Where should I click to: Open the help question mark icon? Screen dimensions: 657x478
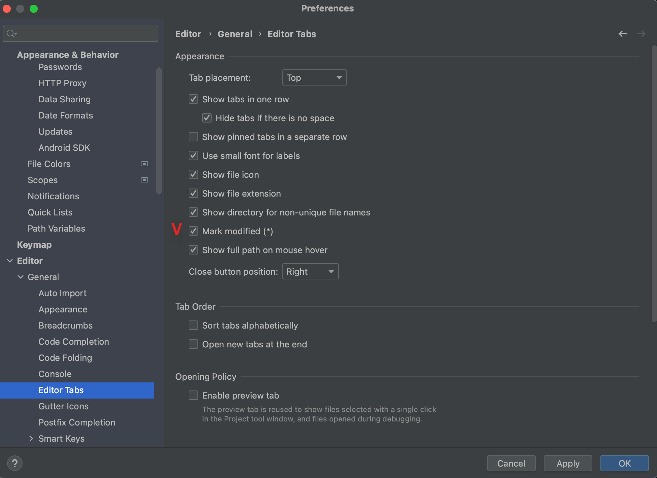(15, 463)
